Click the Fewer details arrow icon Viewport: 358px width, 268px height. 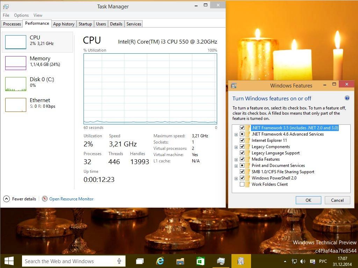[x=6, y=199]
